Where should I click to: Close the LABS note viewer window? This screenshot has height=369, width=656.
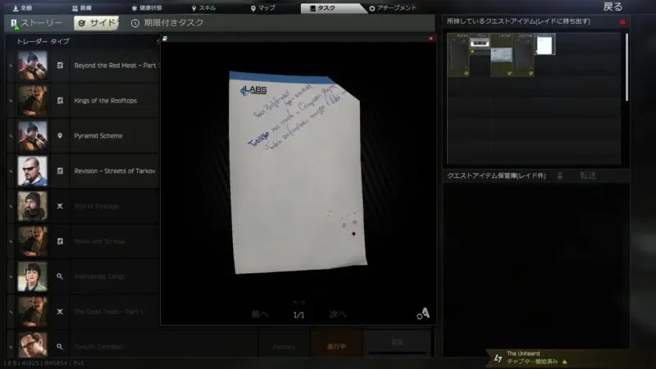tap(431, 39)
